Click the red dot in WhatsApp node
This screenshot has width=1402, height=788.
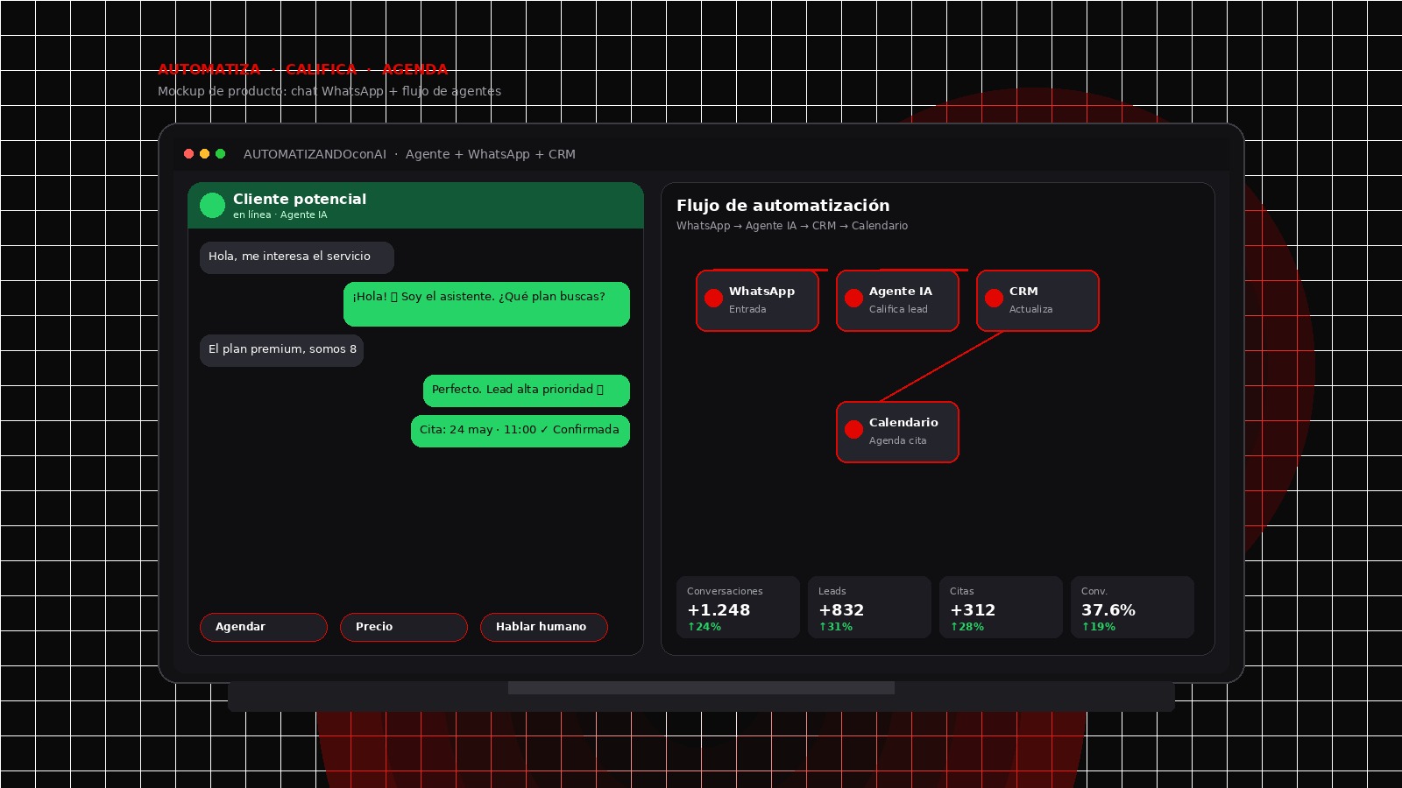(713, 298)
